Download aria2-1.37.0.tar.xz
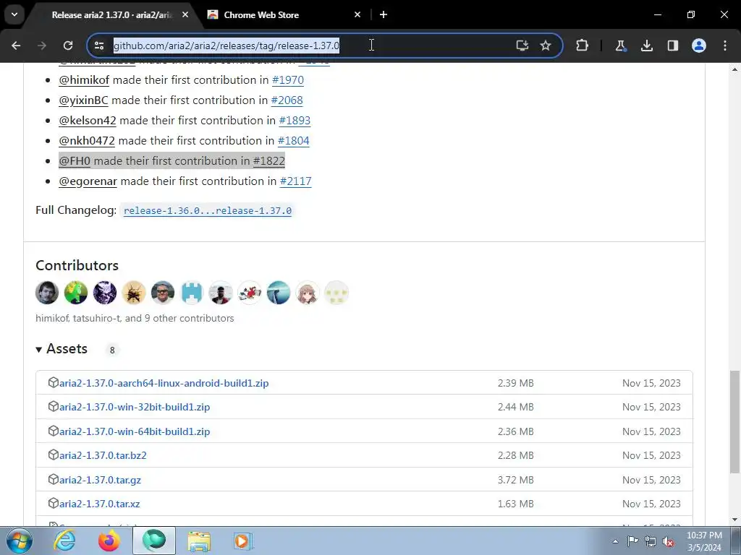 (x=100, y=504)
